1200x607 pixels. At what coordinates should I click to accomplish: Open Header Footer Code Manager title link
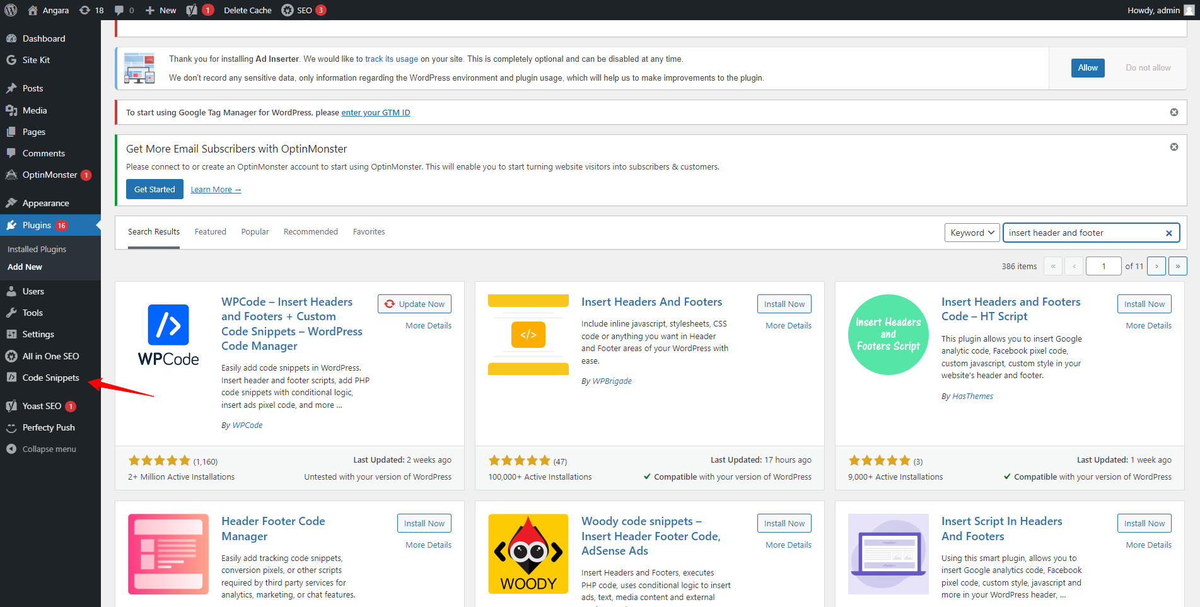click(x=273, y=528)
